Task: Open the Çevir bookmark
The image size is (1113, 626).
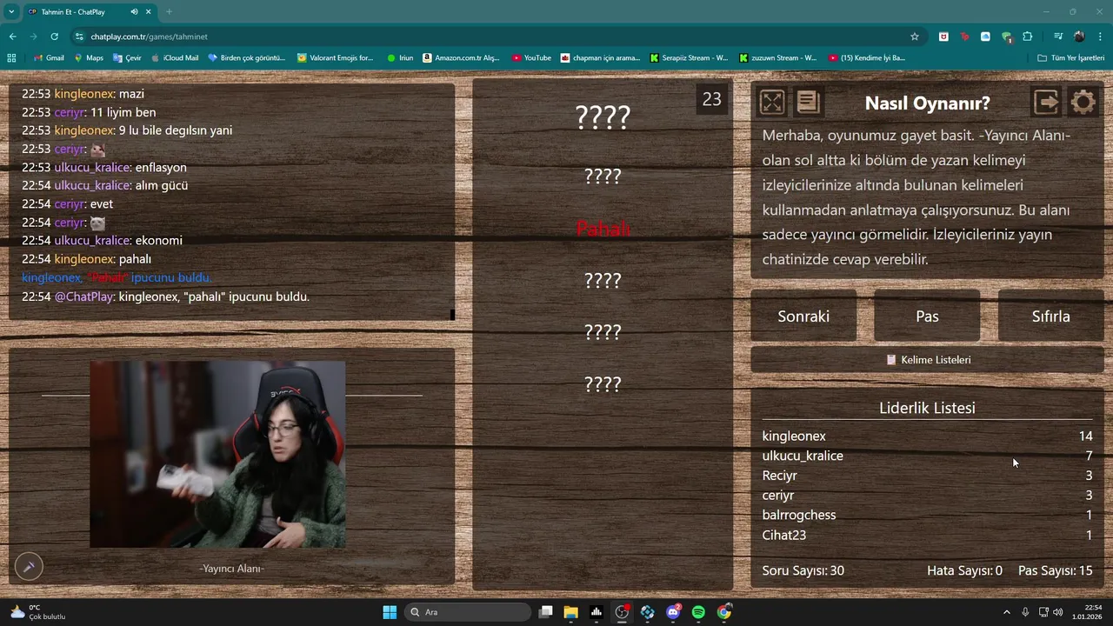Action: [127, 58]
